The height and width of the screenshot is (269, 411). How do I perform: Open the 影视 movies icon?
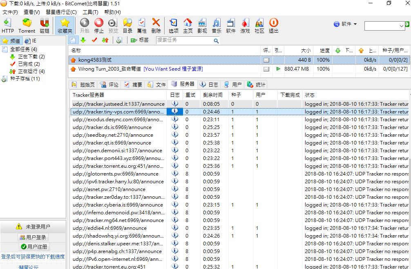pyautogui.click(x=202, y=25)
